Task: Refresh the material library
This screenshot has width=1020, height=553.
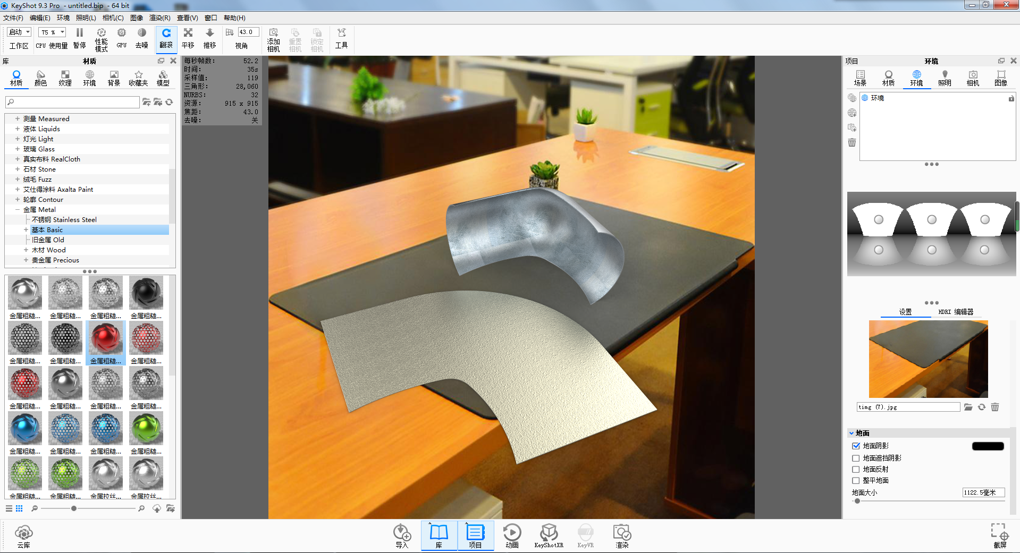Action: [170, 102]
